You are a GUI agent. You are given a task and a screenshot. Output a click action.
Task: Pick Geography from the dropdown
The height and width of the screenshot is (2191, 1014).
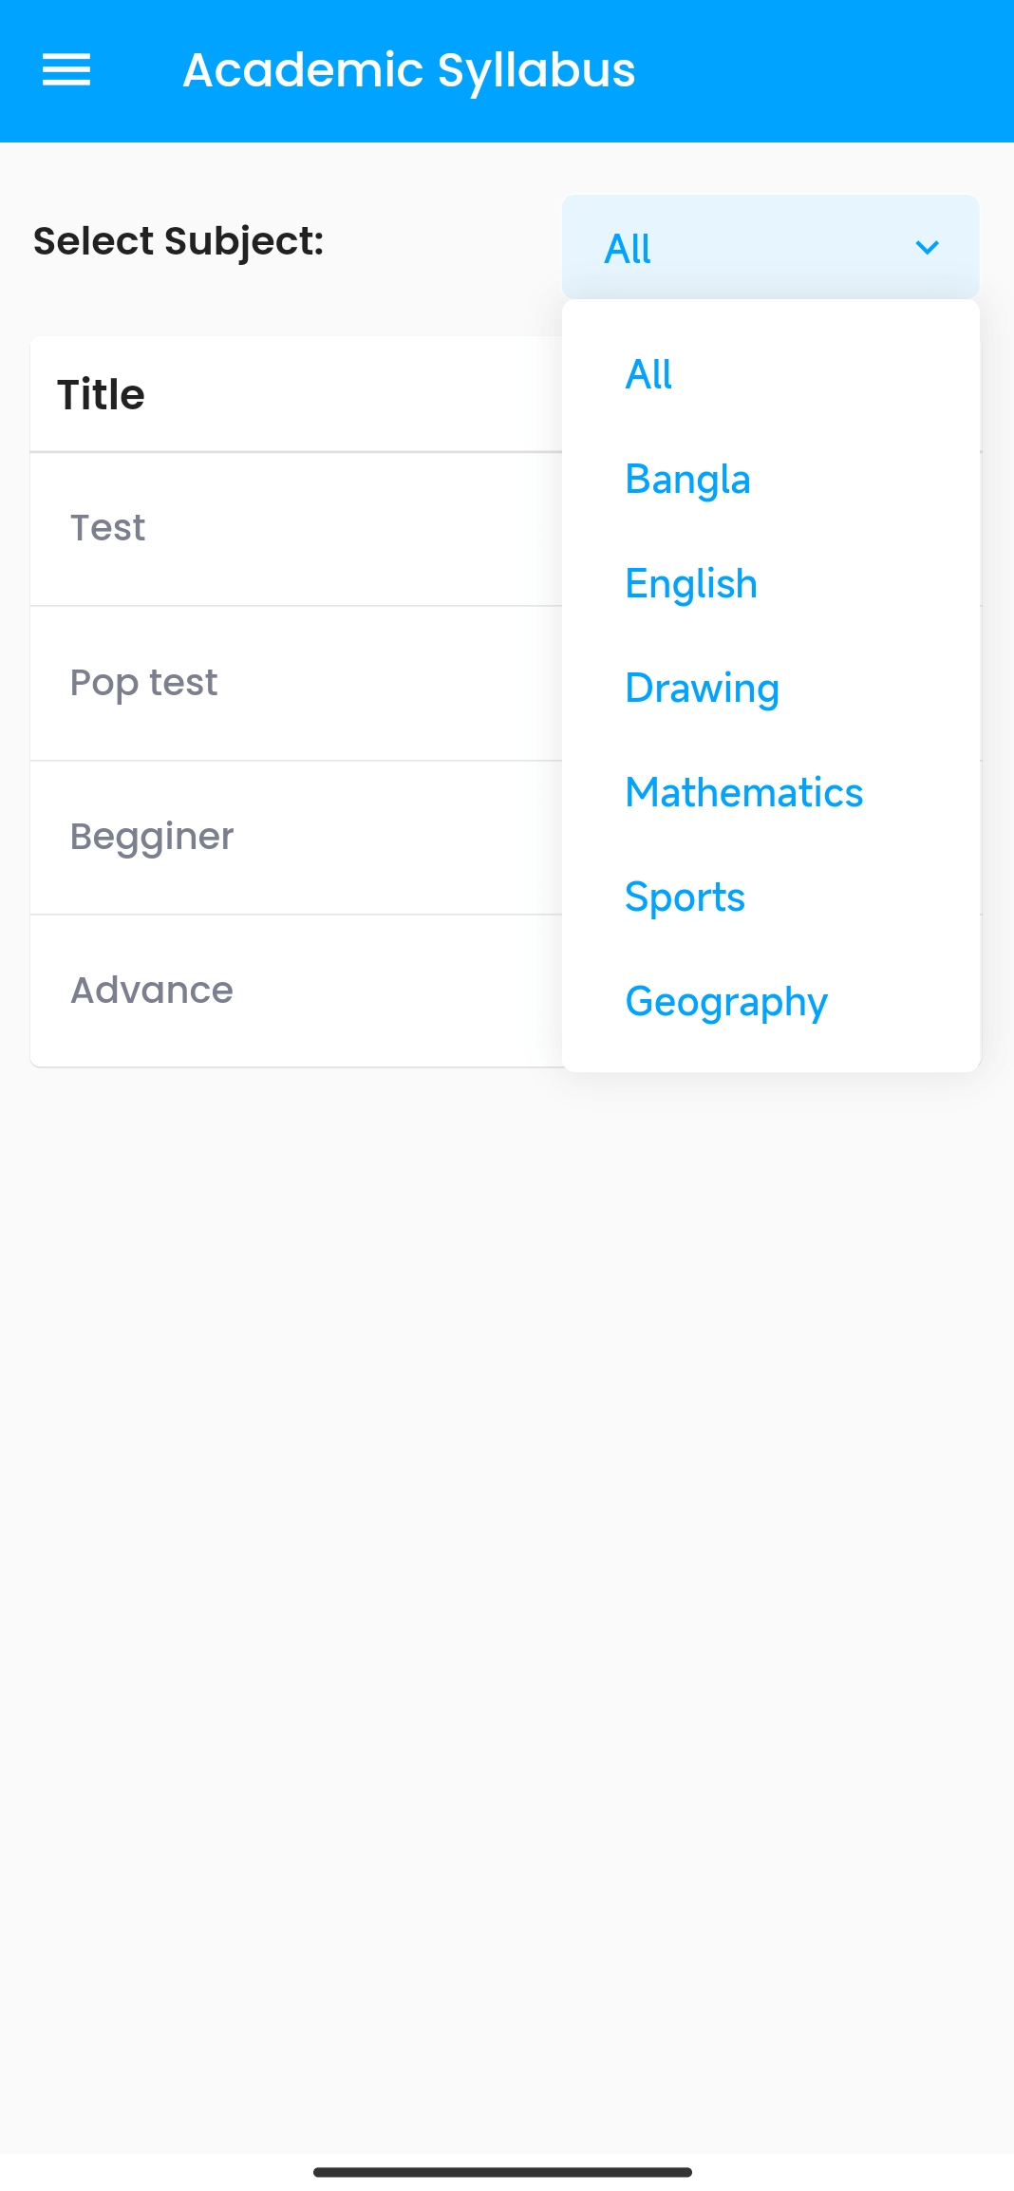pyautogui.click(x=726, y=1002)
